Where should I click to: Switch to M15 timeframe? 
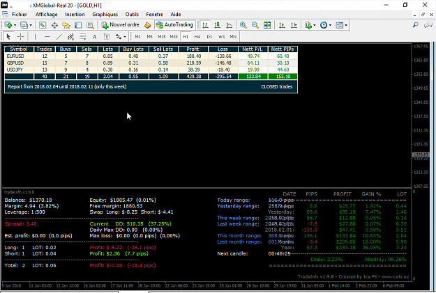tap(162, 37)
